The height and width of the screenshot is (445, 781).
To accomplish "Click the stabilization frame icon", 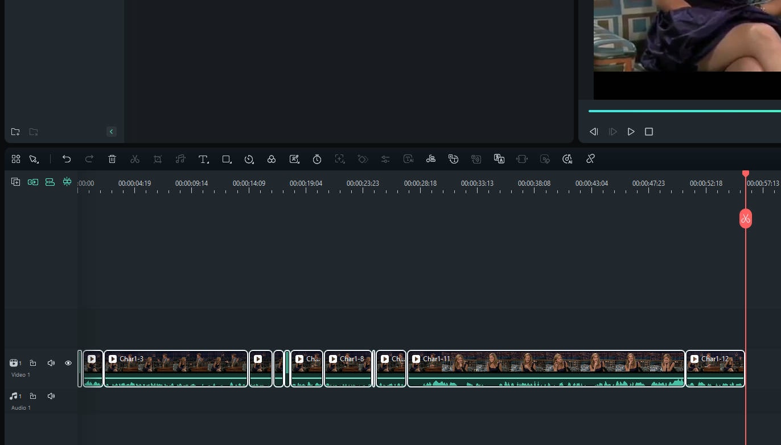I will point(522,159).
